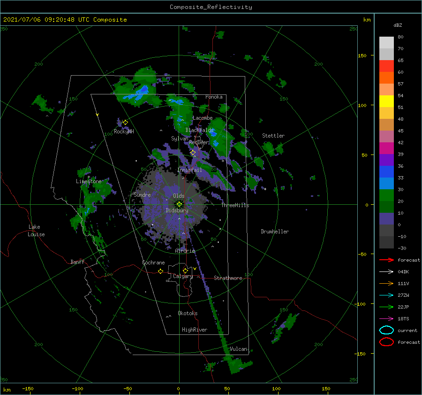
Task: Click the Olds label at radar center
Action: tap(179, 196)
